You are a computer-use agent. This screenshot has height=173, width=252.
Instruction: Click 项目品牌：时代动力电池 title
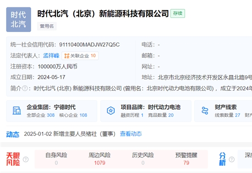(151, 107)
